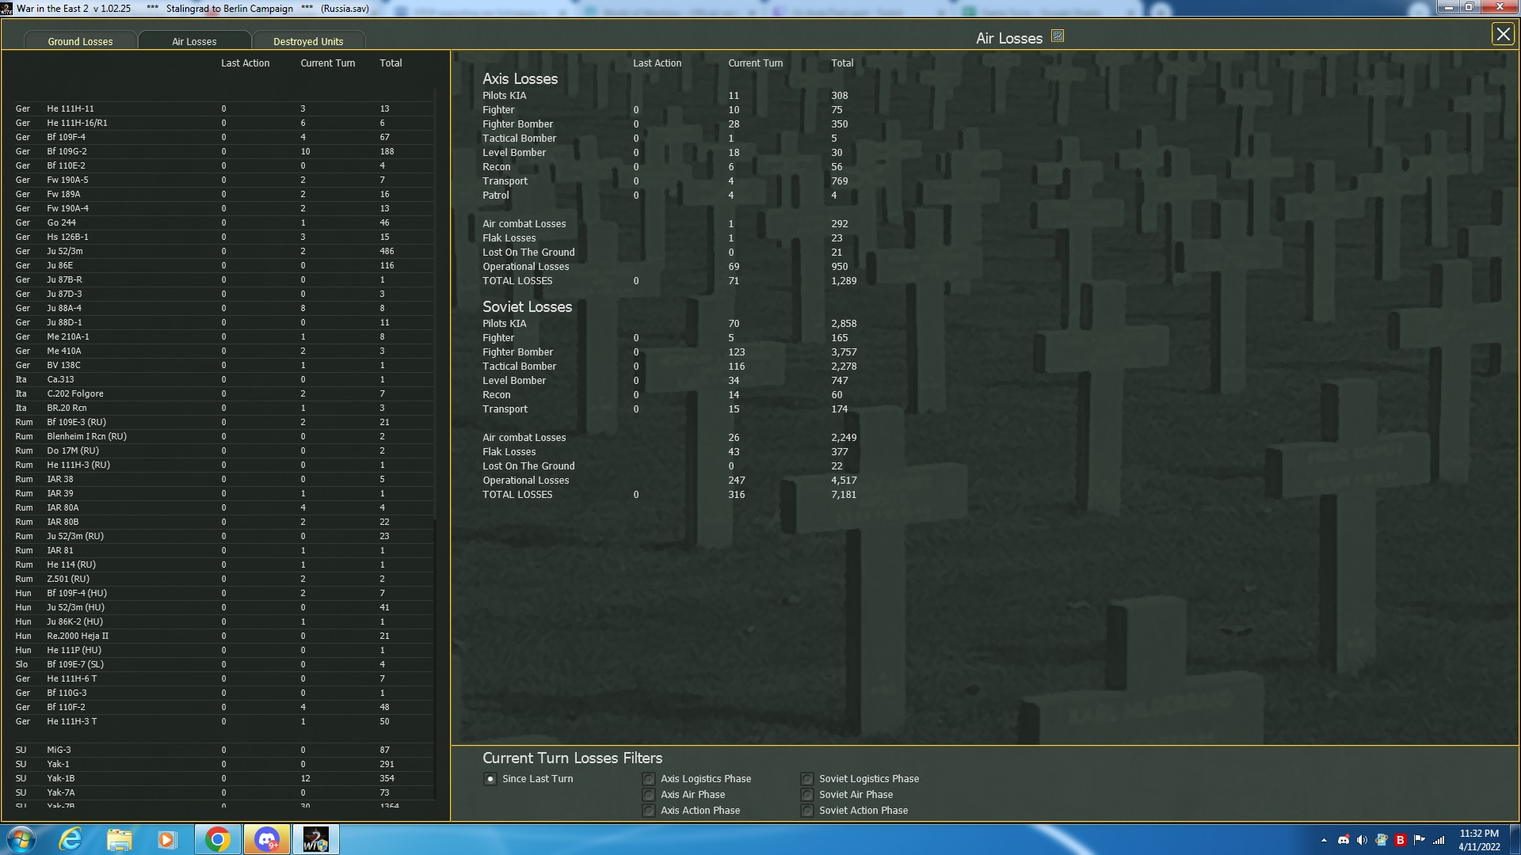Click the icon beside Air Losses title
This screenshot has width=1521, height=855.
point(1057,36)
